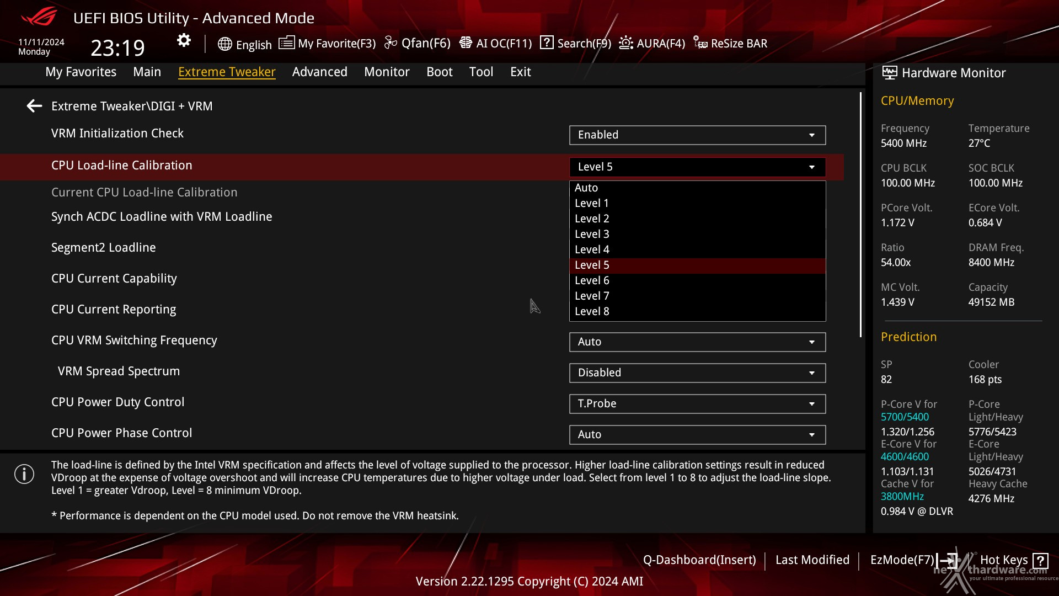Open CPU Power Phase Control dropdown
1059x596 pixels.
point(697,435)
